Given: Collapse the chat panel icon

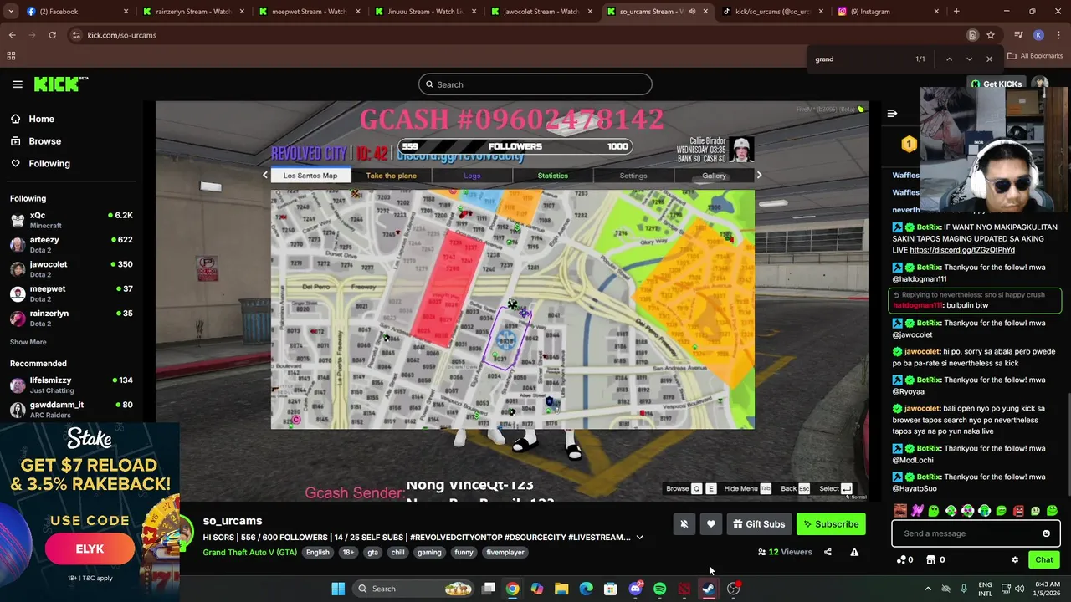Looking at the screenshot, I should coord(892,113).
